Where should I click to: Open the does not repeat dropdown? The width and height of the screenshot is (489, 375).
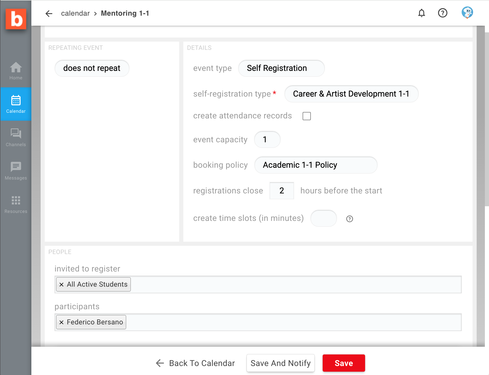pos(92,68)
